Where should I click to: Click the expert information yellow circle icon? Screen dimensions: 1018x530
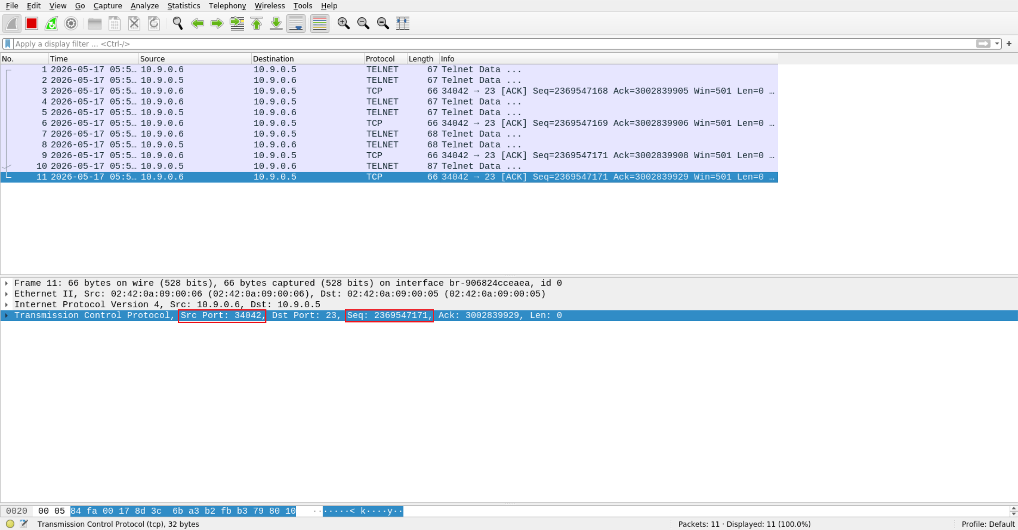coord(10,524)
